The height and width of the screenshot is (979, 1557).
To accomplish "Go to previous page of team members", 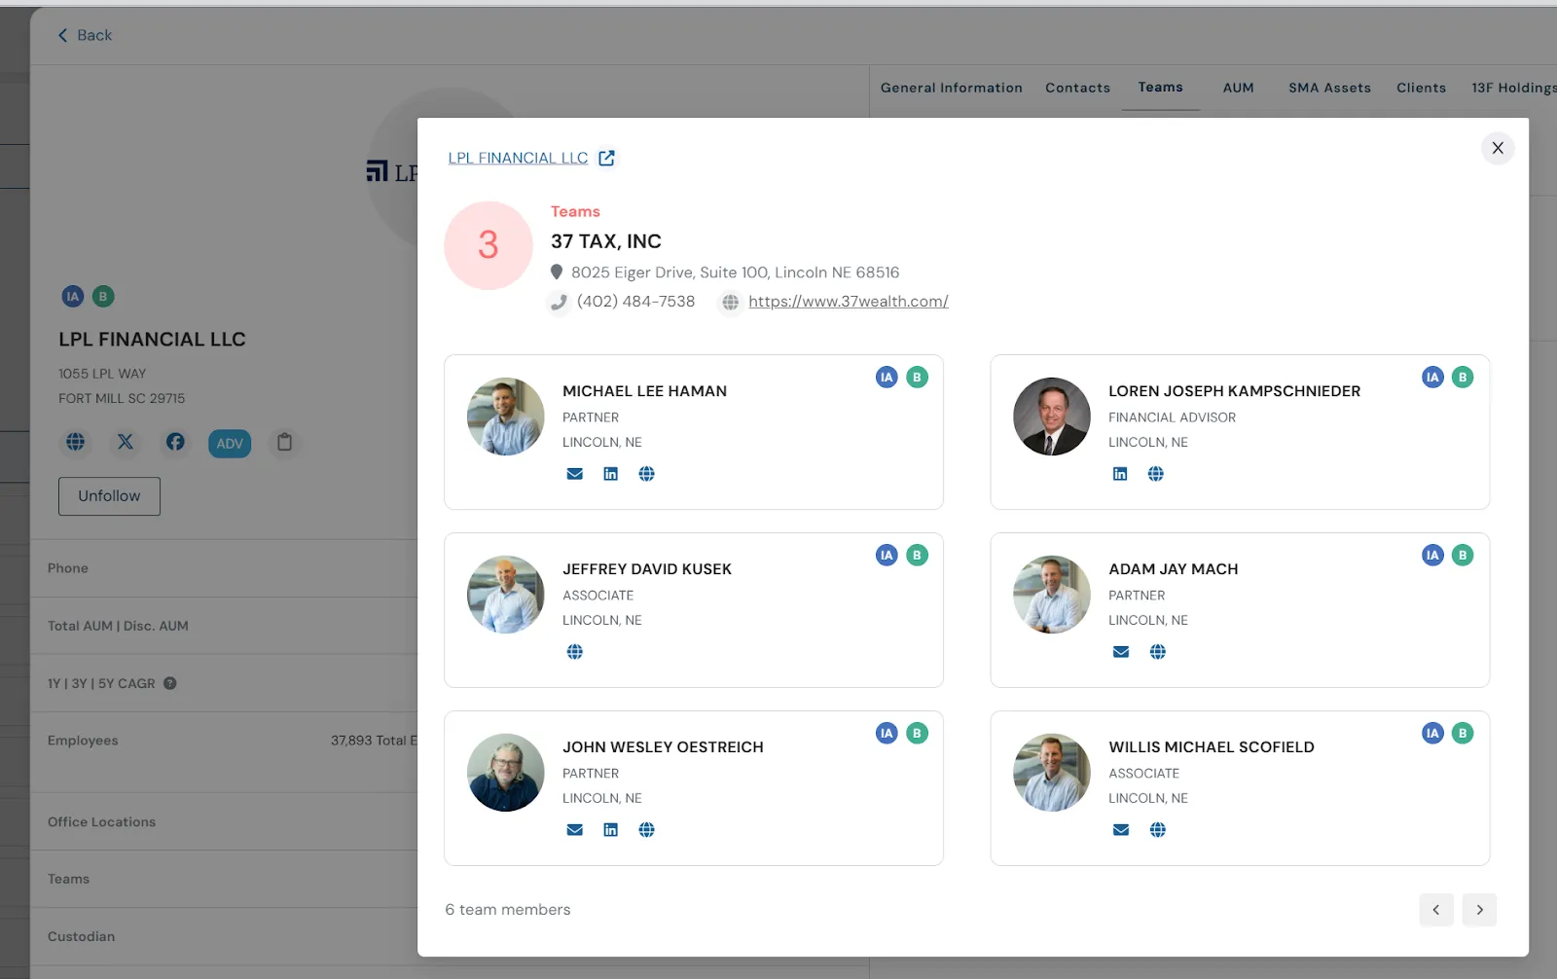I will coord(1436,910).
